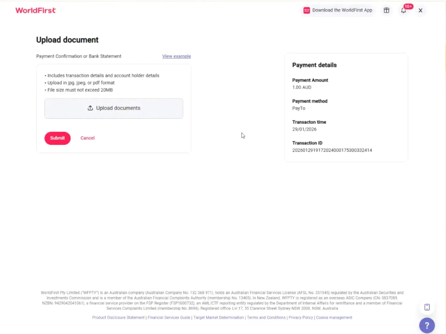Close the upload document page
This screenshot has width=446, height=334.
(x=421, y=10)
